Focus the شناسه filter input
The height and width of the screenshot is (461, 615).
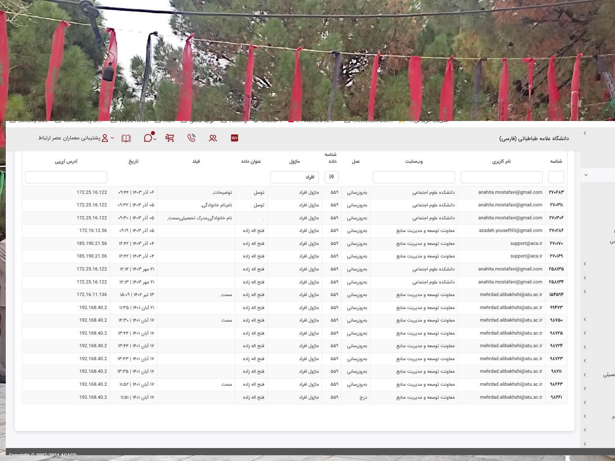556,177
